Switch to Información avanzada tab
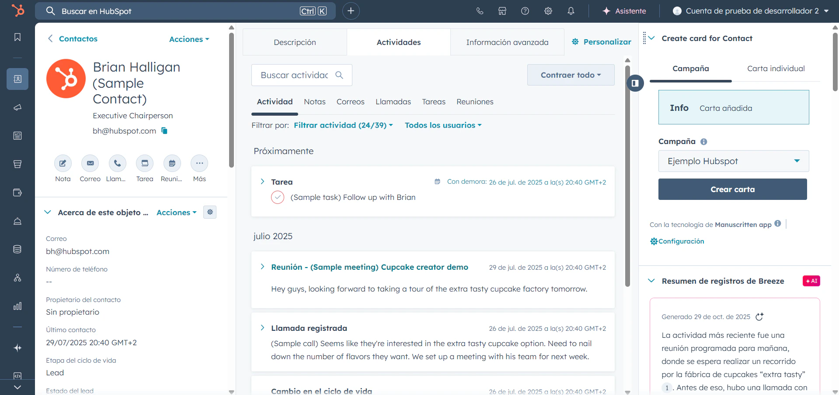 click(x=507, y=42)
